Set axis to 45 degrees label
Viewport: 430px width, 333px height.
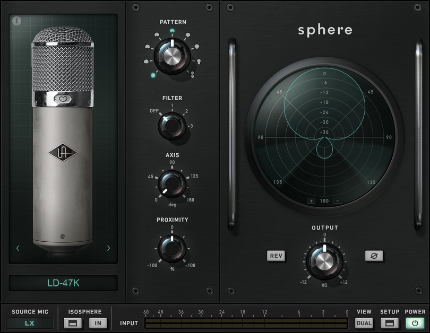(x=151, y=177)
